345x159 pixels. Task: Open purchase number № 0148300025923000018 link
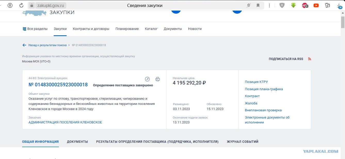pyautogui.click(x=58, y=85)
